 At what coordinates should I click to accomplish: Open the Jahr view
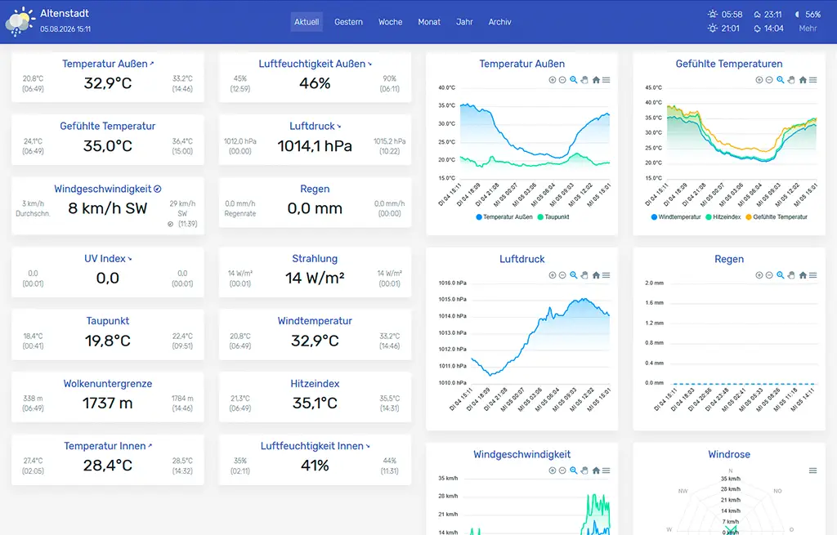click(x=464, y=22)
